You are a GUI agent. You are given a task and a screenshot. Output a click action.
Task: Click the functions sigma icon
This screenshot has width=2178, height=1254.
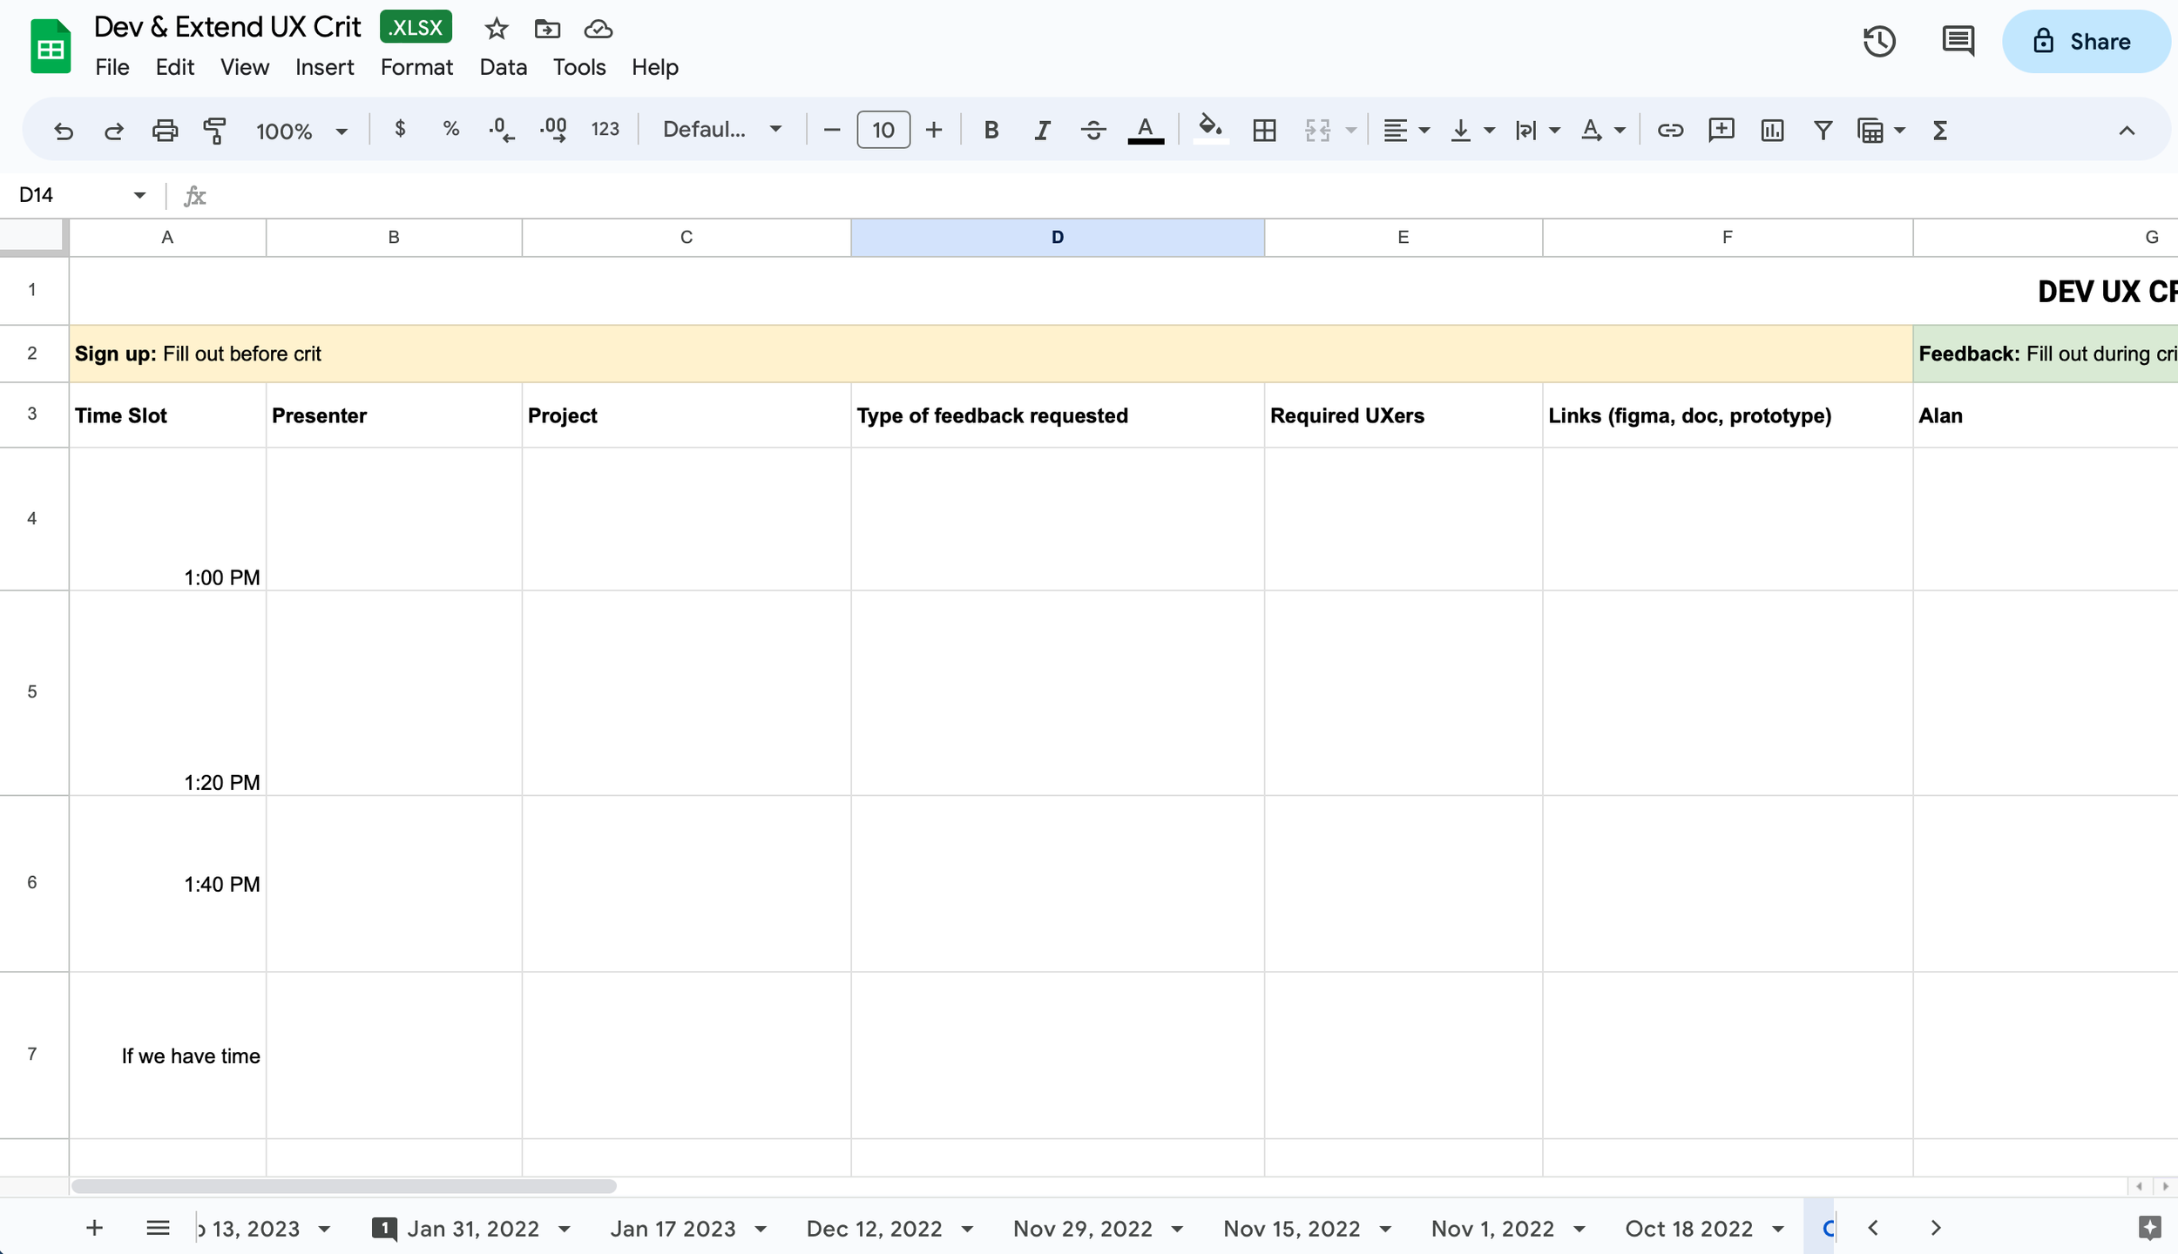tap(1939, 131)
